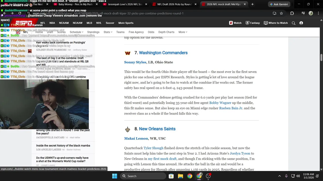Open Free Agency in the NFL sub-navigation
The width and height of the screenshot is (323, 181).
pyautogui.click(x=136, y=32)
